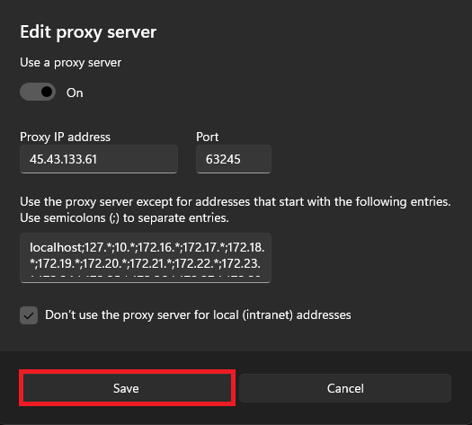Viewport: 472px width, 425px height.
Task: Uncheck the local intranet addresses checkbox
Action: coord(29,315)
